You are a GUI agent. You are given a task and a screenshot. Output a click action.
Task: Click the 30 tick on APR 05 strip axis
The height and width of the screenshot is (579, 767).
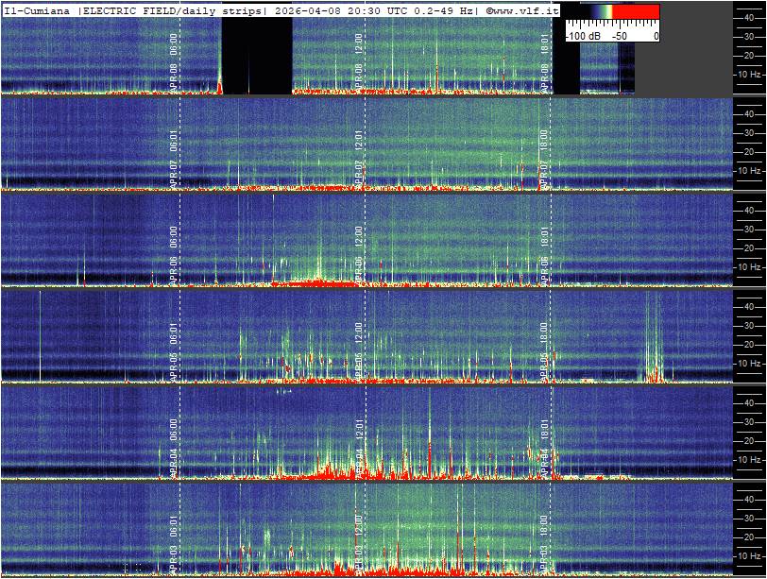click(748, 326)
